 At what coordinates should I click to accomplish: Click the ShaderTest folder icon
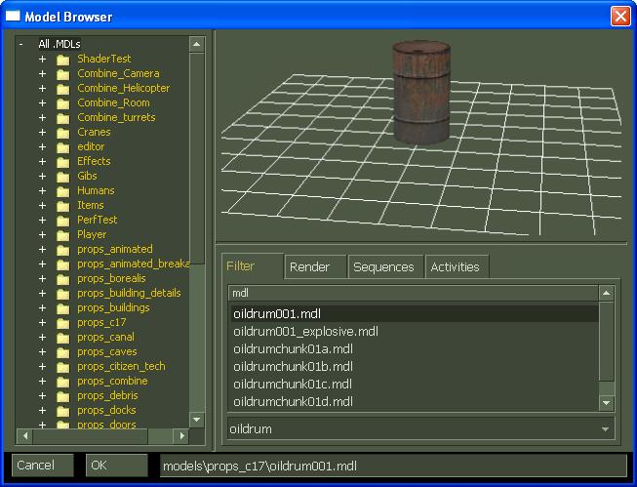(63, 60)
